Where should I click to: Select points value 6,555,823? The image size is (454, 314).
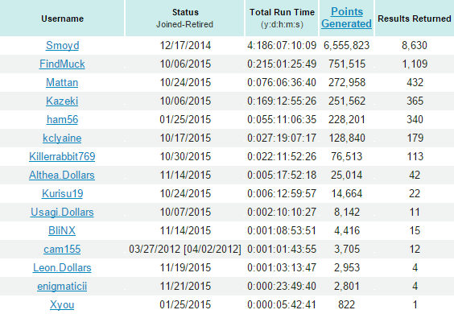pos(347,45)
